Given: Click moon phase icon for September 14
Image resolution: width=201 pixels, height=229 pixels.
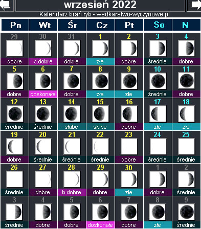Looking at the screenshot, I should (x=72, y=114).
